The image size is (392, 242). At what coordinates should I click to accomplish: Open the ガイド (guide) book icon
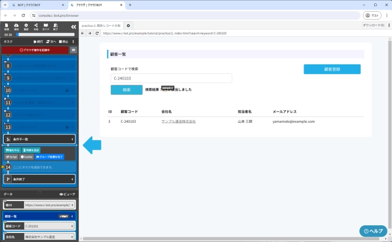pyautogui.click(x=45, y=26)
